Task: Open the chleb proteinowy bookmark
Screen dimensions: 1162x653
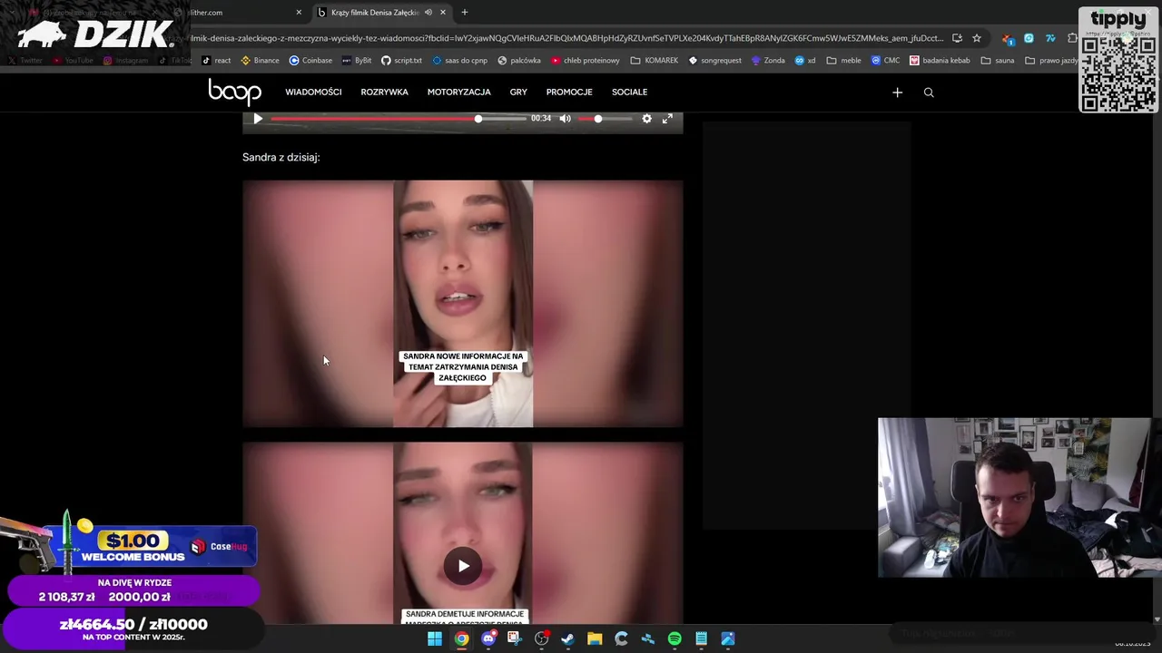Action: point(585,61)
